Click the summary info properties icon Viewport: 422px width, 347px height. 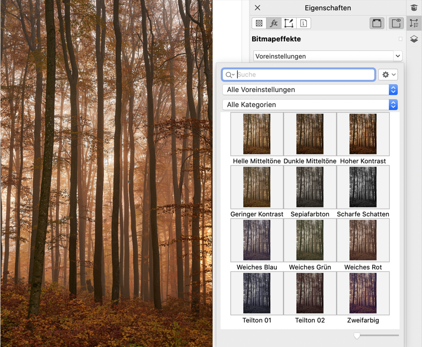tap(303, 24)
